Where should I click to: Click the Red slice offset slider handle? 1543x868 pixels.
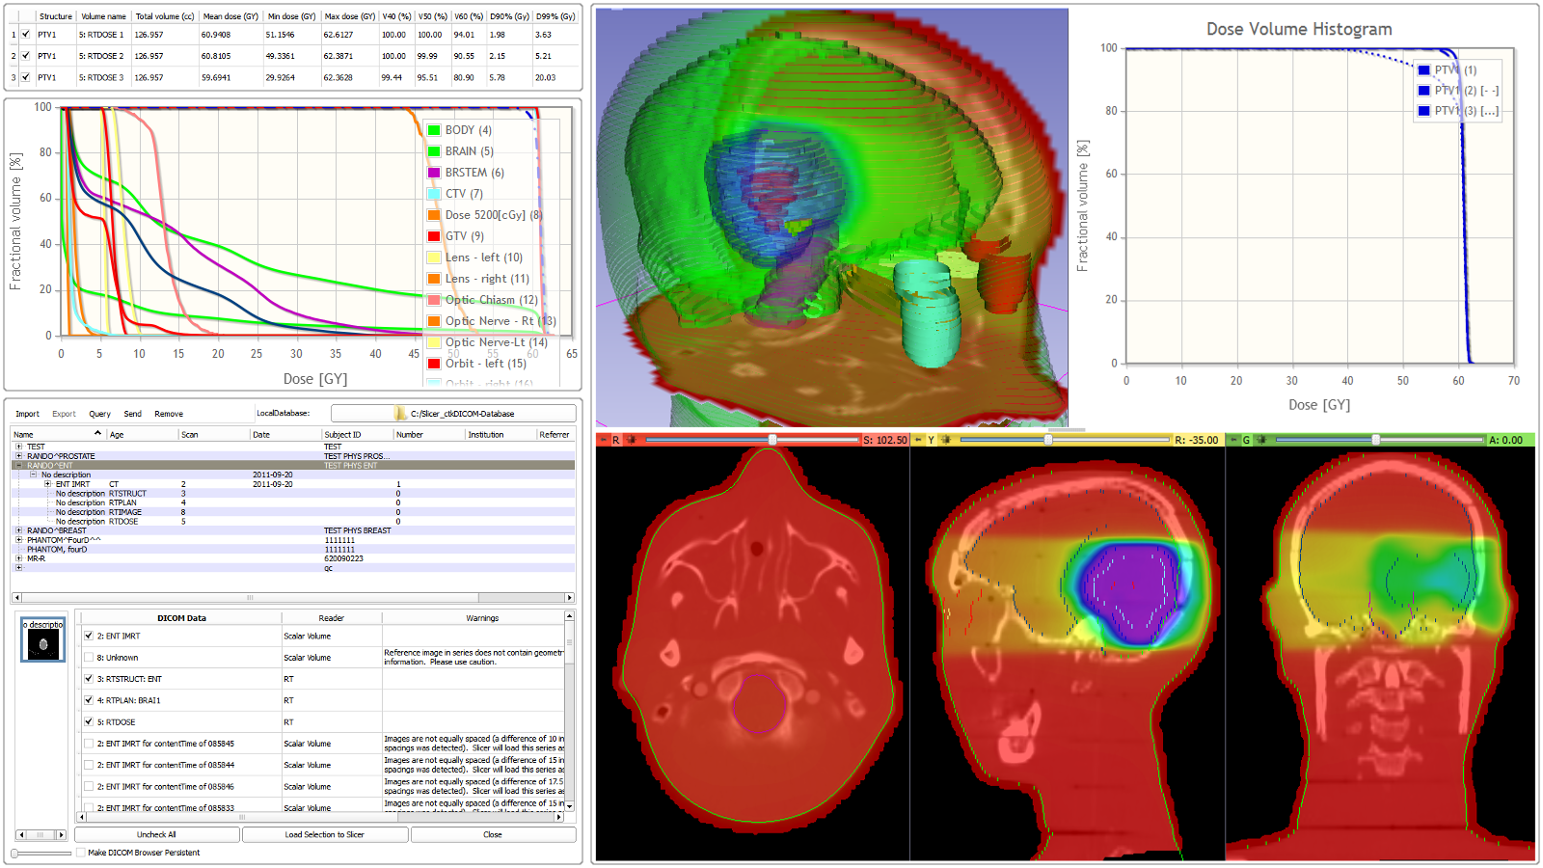772,440
